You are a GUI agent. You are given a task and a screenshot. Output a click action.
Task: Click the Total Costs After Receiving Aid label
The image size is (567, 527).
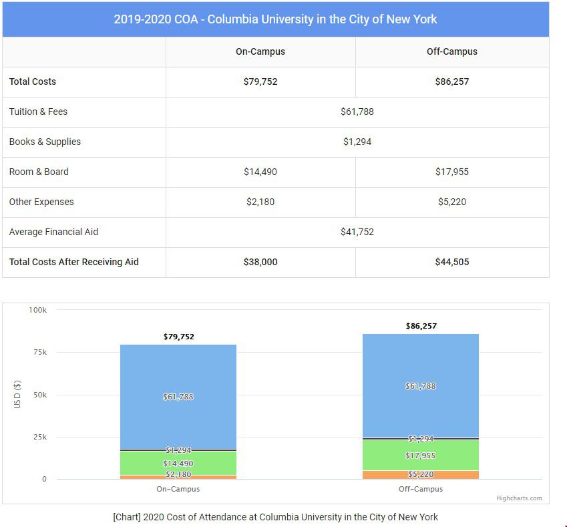tap(73, 262)
